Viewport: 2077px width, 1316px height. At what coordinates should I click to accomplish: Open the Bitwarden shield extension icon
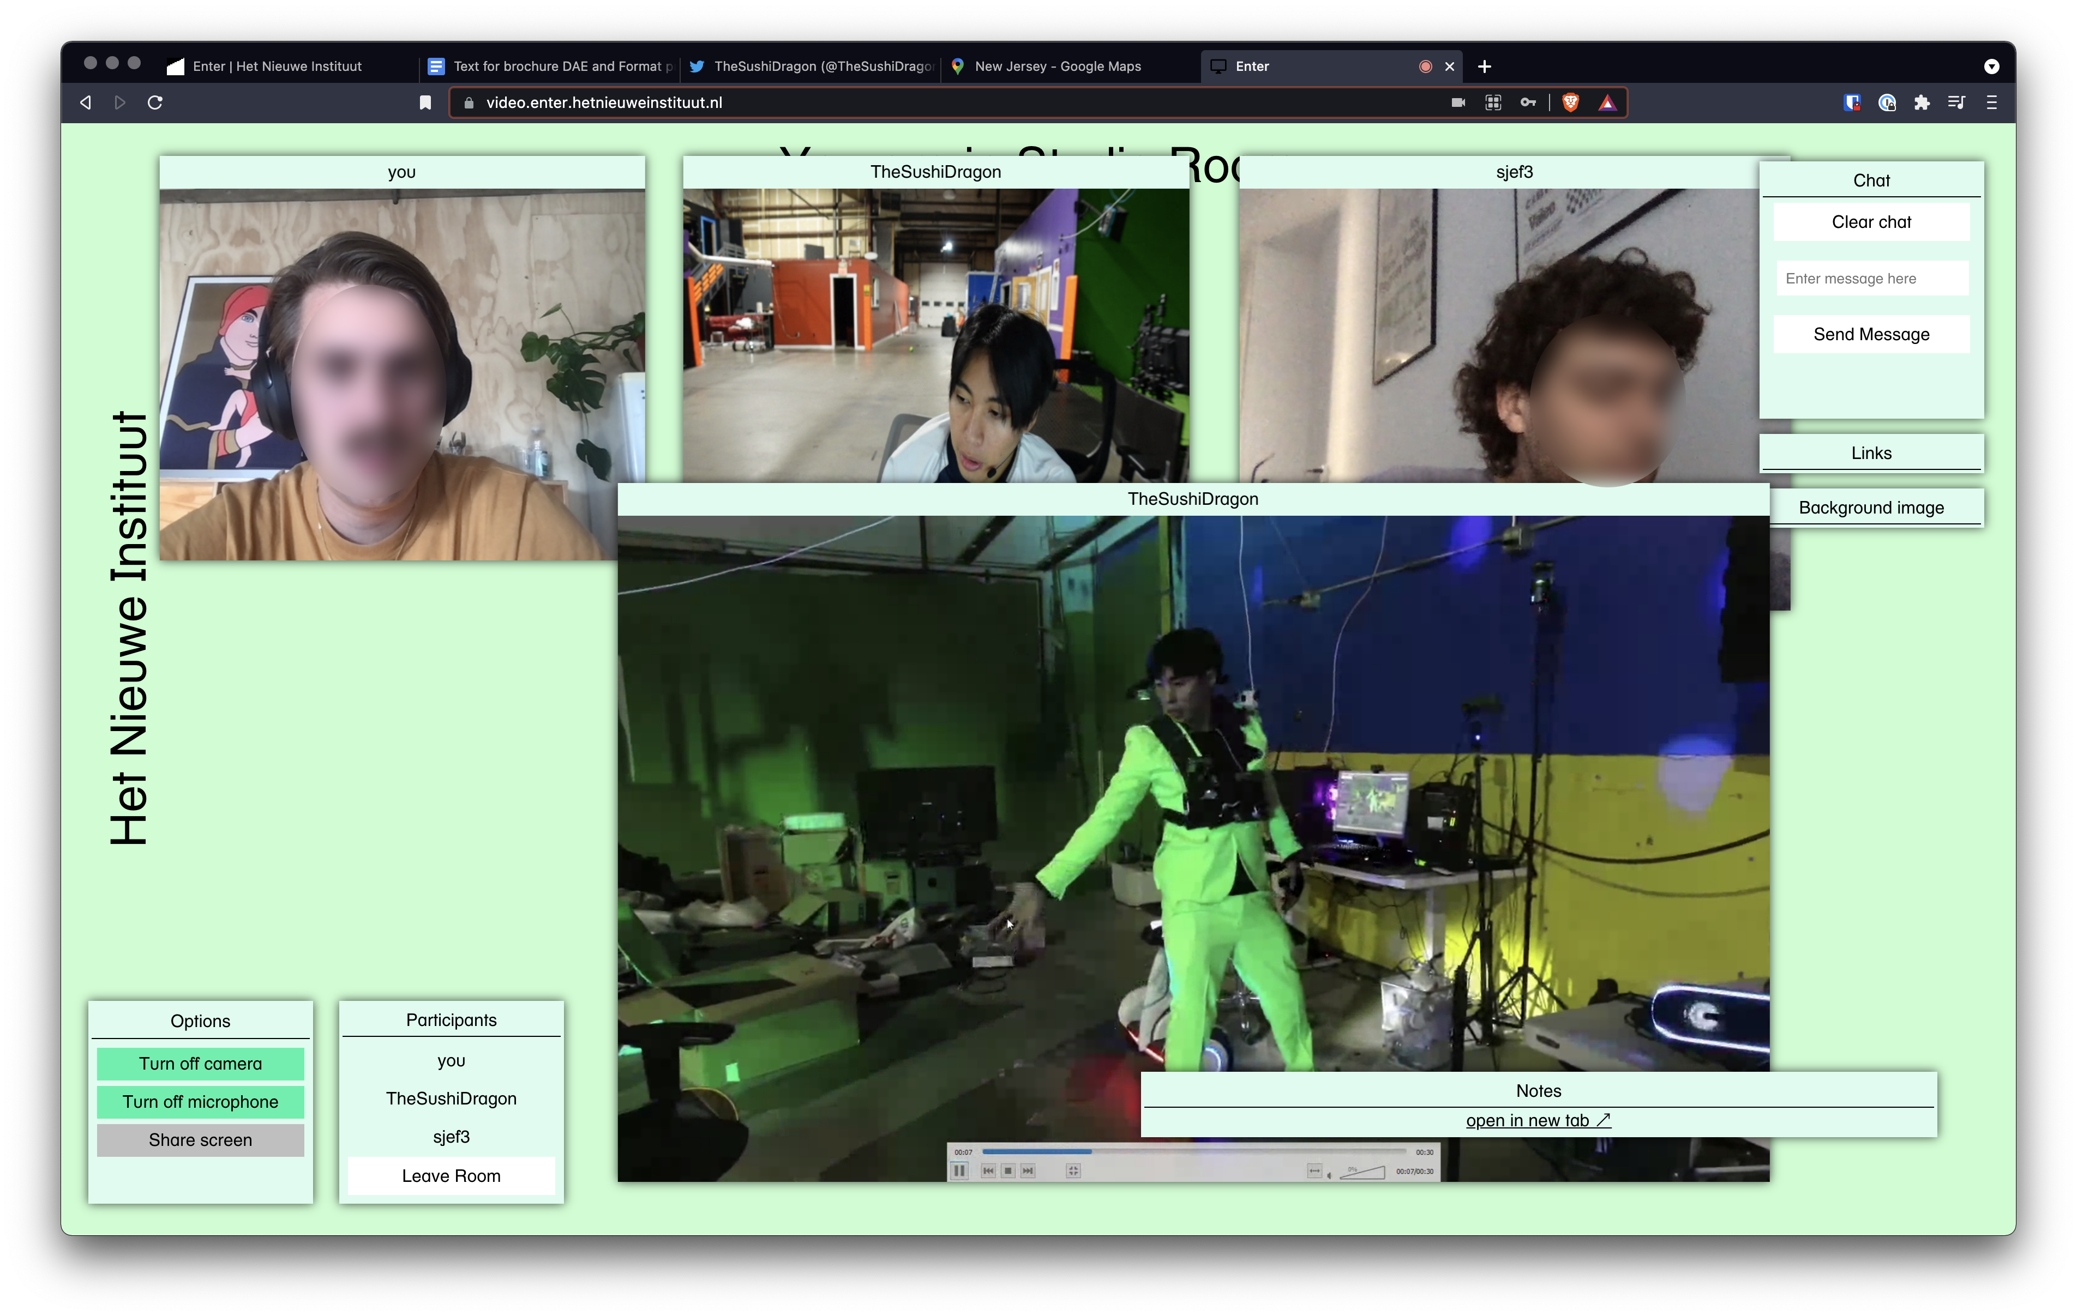pos(1852,102)
